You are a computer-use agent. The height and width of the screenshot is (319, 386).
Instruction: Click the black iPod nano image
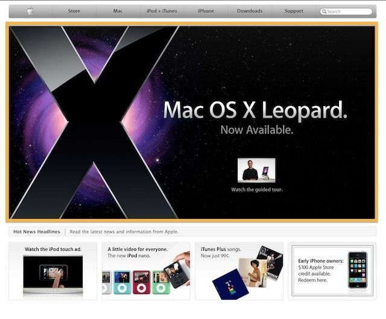pyautogui.click(x=177, y=273)
